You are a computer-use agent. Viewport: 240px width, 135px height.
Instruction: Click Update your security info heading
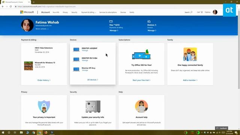[93, 117]
